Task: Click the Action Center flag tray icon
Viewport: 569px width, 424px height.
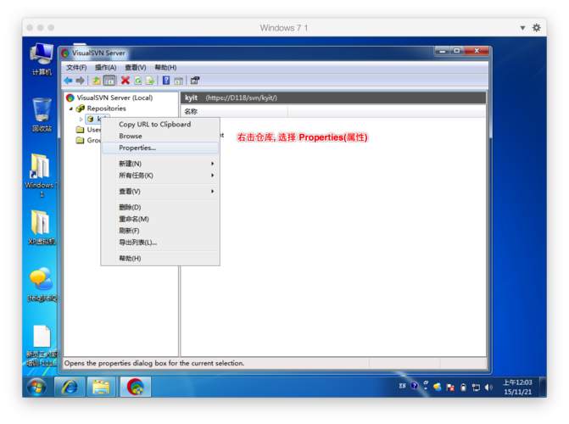Action: coord(450,388)
